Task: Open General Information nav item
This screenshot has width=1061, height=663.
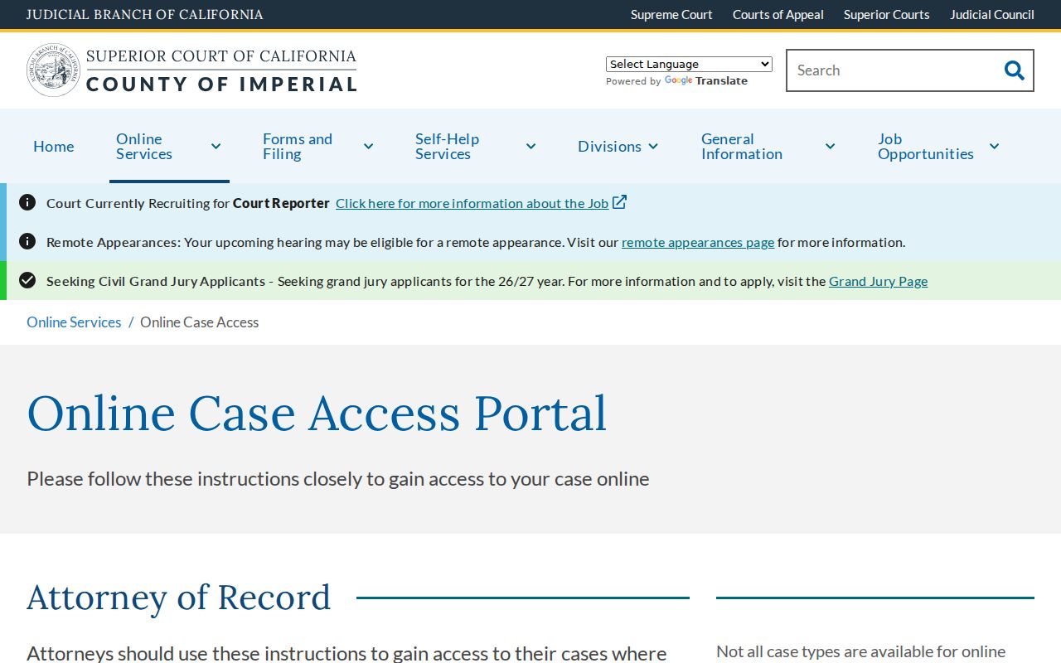Action: 742,147
